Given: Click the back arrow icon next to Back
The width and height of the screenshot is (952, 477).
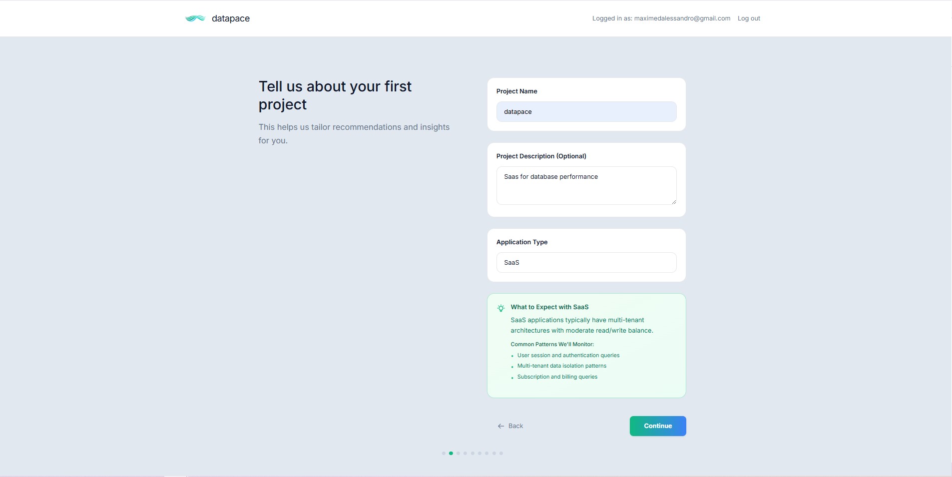Looking at the screenshot, I should tap(501, 426).
